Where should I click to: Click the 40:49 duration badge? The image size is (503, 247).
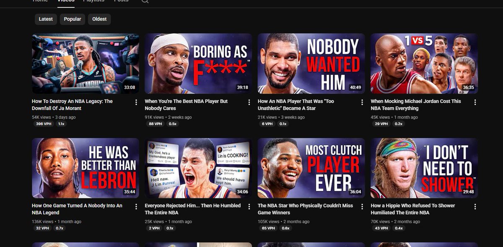[355, 87]
